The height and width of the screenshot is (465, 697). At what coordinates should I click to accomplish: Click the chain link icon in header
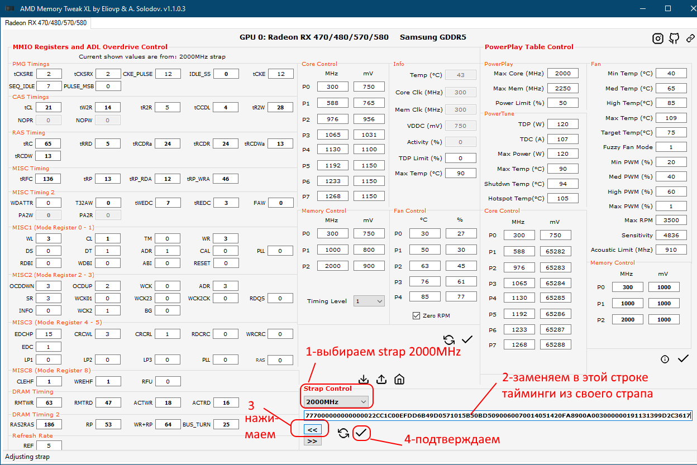[690, 39]
